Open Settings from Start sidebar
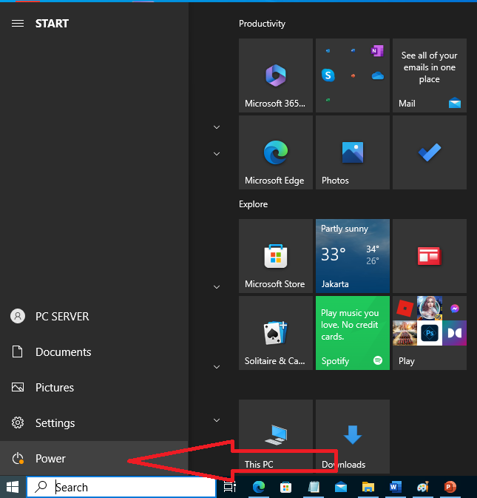The image size is (477, 498). (x=94, y=423)
